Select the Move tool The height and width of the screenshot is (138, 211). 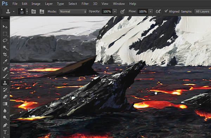pos(5,27)
